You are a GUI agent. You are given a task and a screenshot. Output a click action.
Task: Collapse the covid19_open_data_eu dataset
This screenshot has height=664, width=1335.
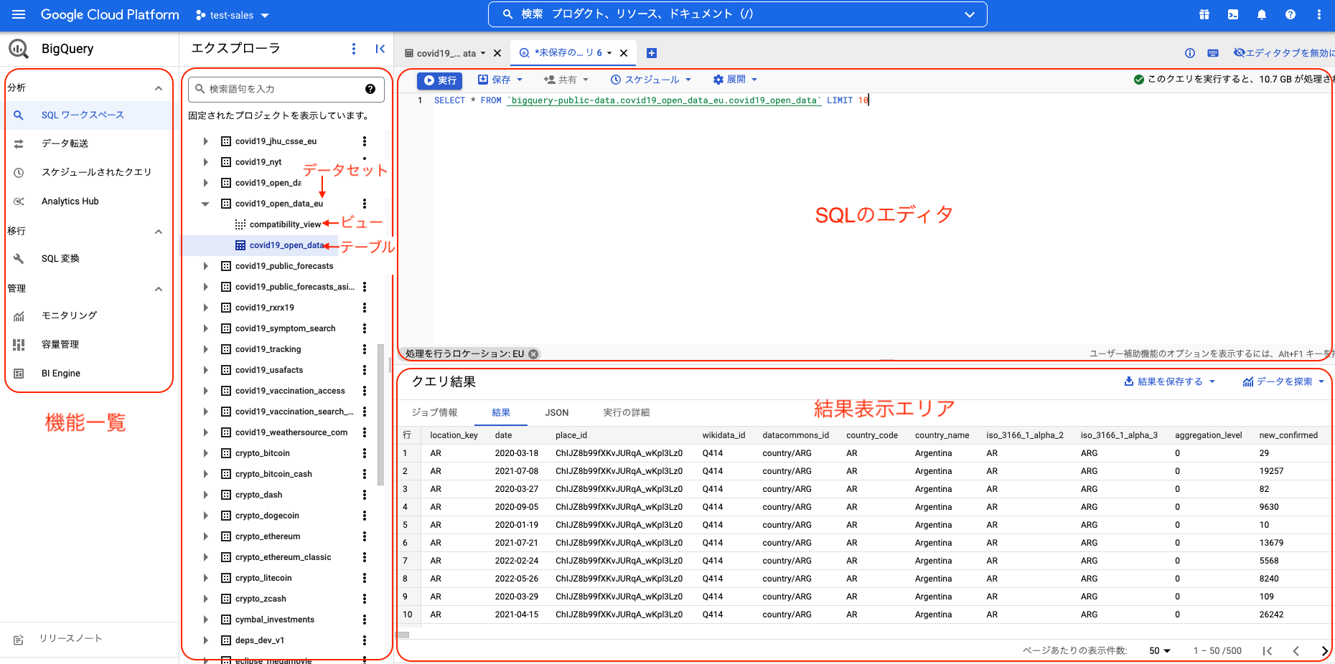[206, 204]
